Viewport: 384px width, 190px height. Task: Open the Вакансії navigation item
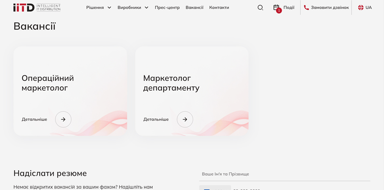tap(194, 8)
